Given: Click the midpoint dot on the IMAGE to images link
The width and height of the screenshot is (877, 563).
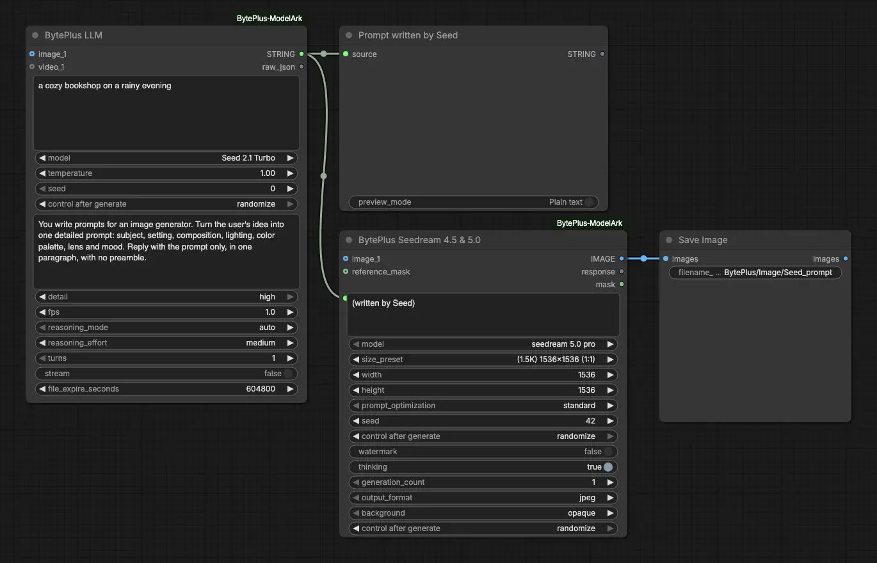Looking at the screenshot, I should pos(643,258).
